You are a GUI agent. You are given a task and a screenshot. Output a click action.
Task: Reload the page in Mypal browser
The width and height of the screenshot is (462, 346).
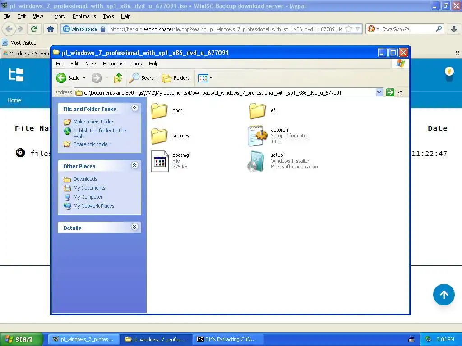point(34,29)
